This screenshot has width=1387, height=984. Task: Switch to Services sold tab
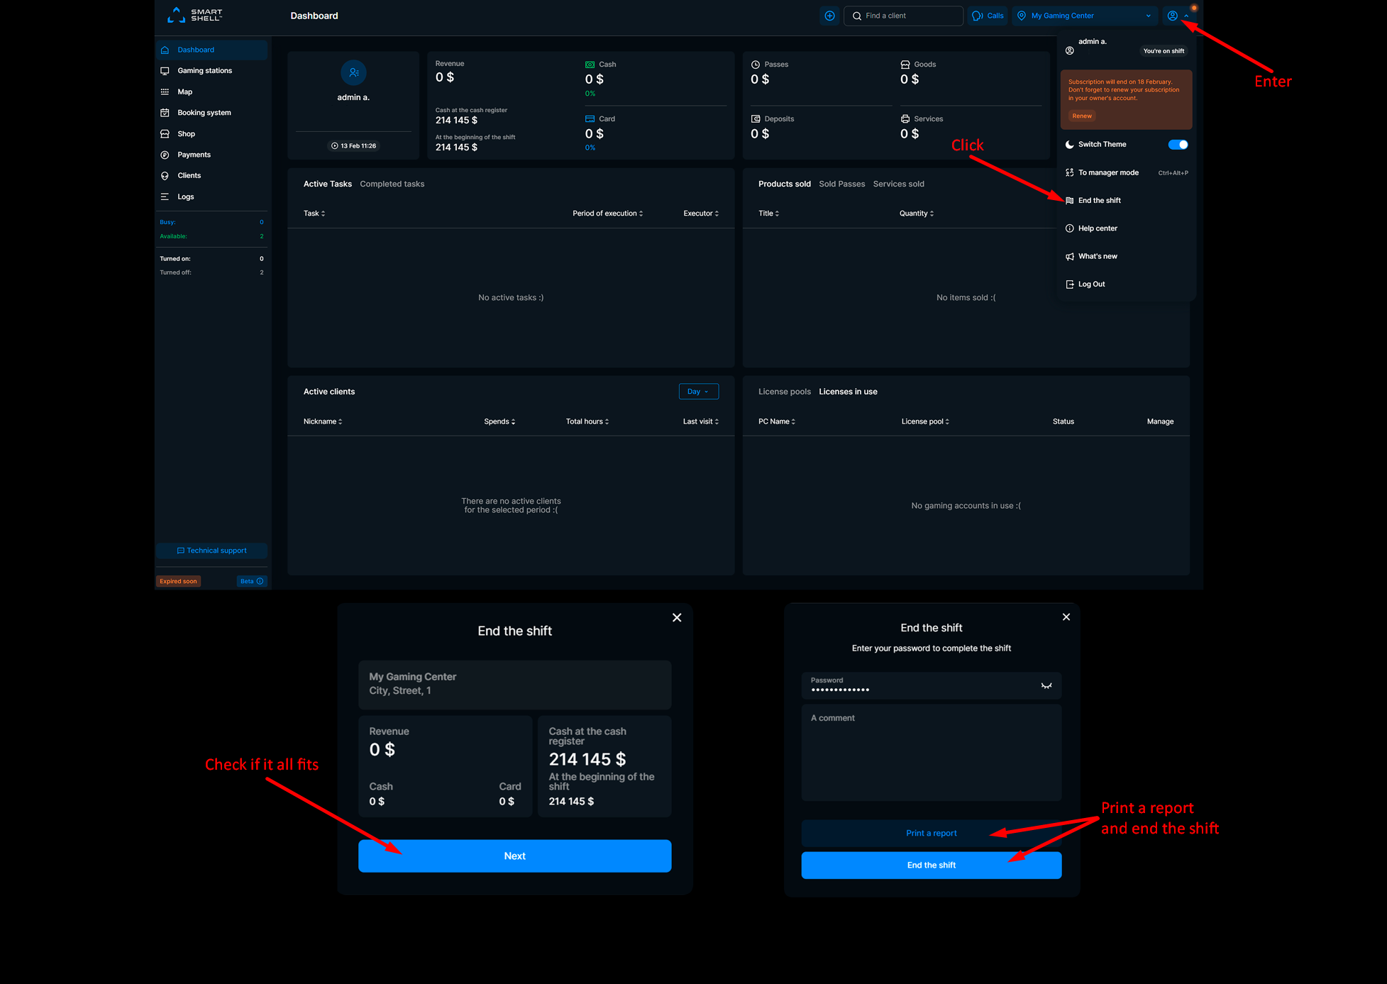pyautogui.click(x=898, y=184)
